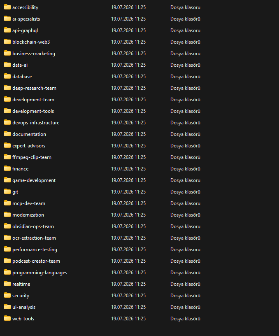Viewport: 279px width, 336px height.
Task: Select the obsidian-ops-team folder name
Action: pyautogui.click(x=33, y=226)
